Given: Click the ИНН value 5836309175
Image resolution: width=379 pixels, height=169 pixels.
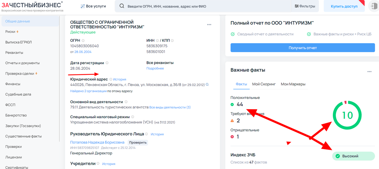Looking at the screenshot, I should point(157,46).
